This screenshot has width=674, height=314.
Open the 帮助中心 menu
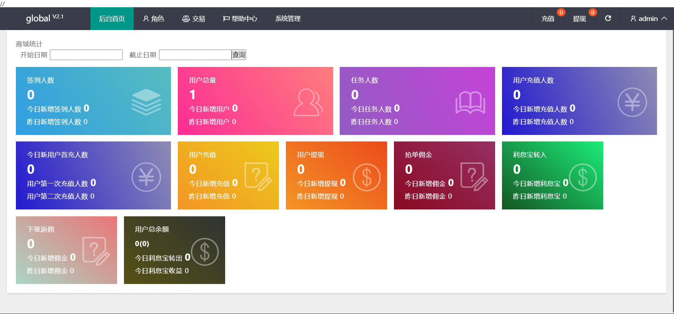click(x=240, y=18)
